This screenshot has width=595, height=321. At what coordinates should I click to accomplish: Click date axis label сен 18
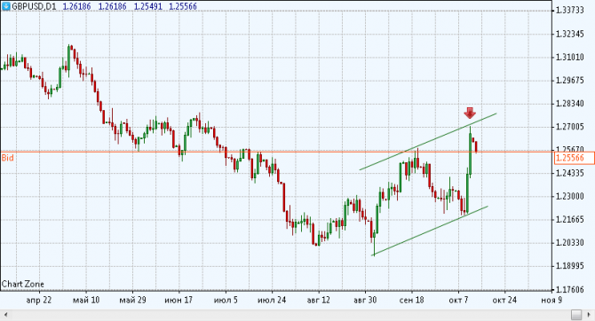(412, 300)
